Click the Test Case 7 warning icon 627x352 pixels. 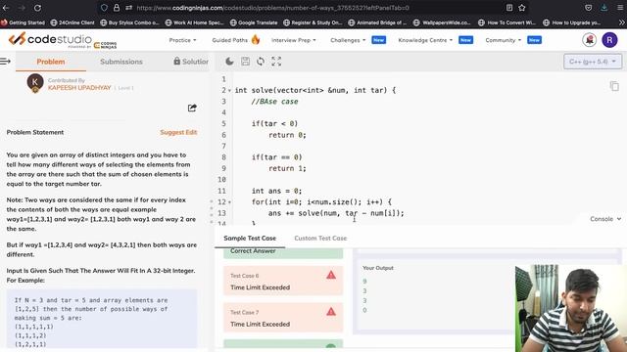click(331, 312)
